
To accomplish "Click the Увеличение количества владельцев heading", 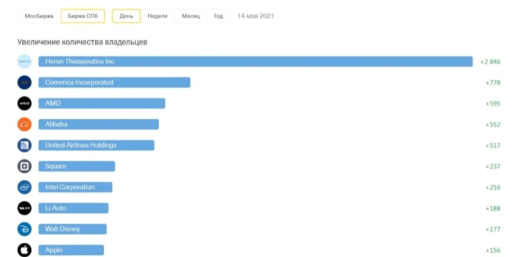I will click(x=82, y=42).
